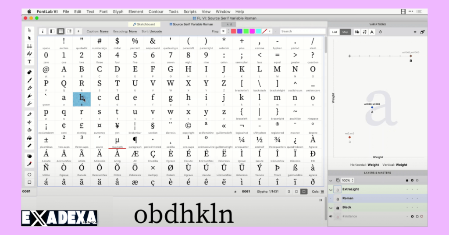Select the medium cell size button in status bar
The width and height of the screenshot is (449, 235).
[x=296, y=192]
